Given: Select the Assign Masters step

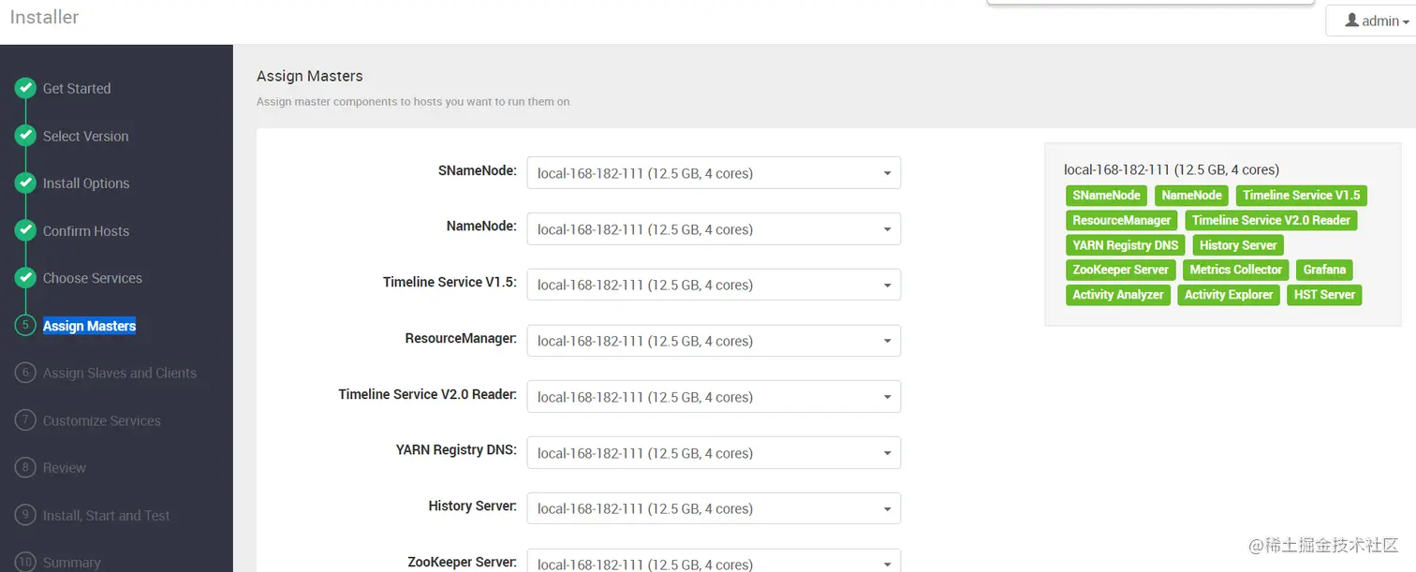Looking at the screenshot, I should tap(89, 326).
